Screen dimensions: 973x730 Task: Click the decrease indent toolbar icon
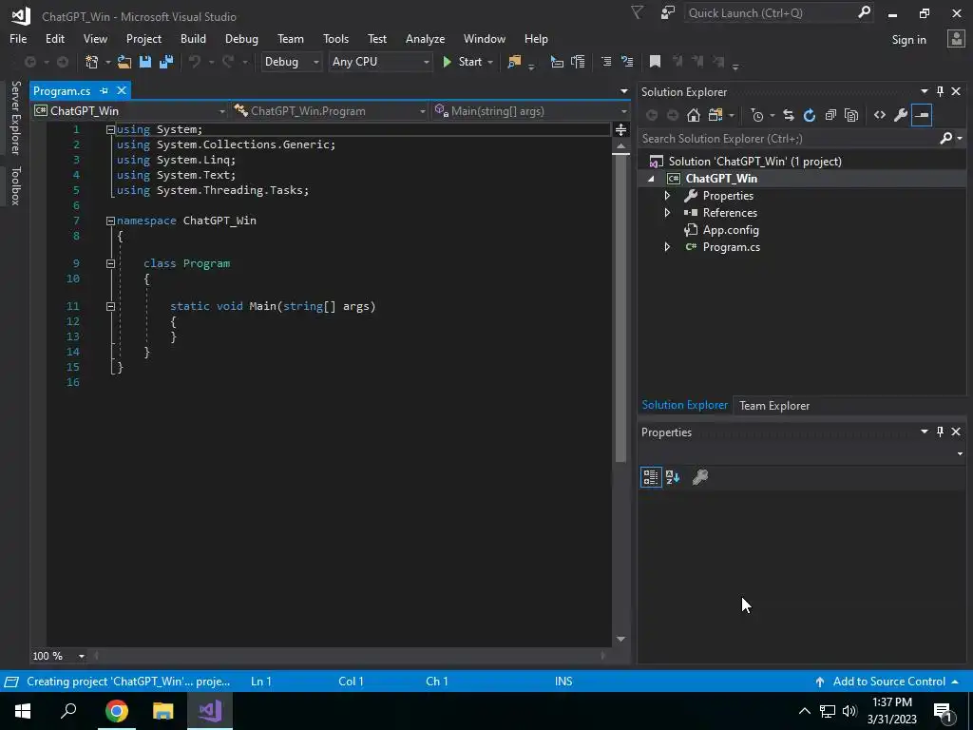(x=606, y=62)
